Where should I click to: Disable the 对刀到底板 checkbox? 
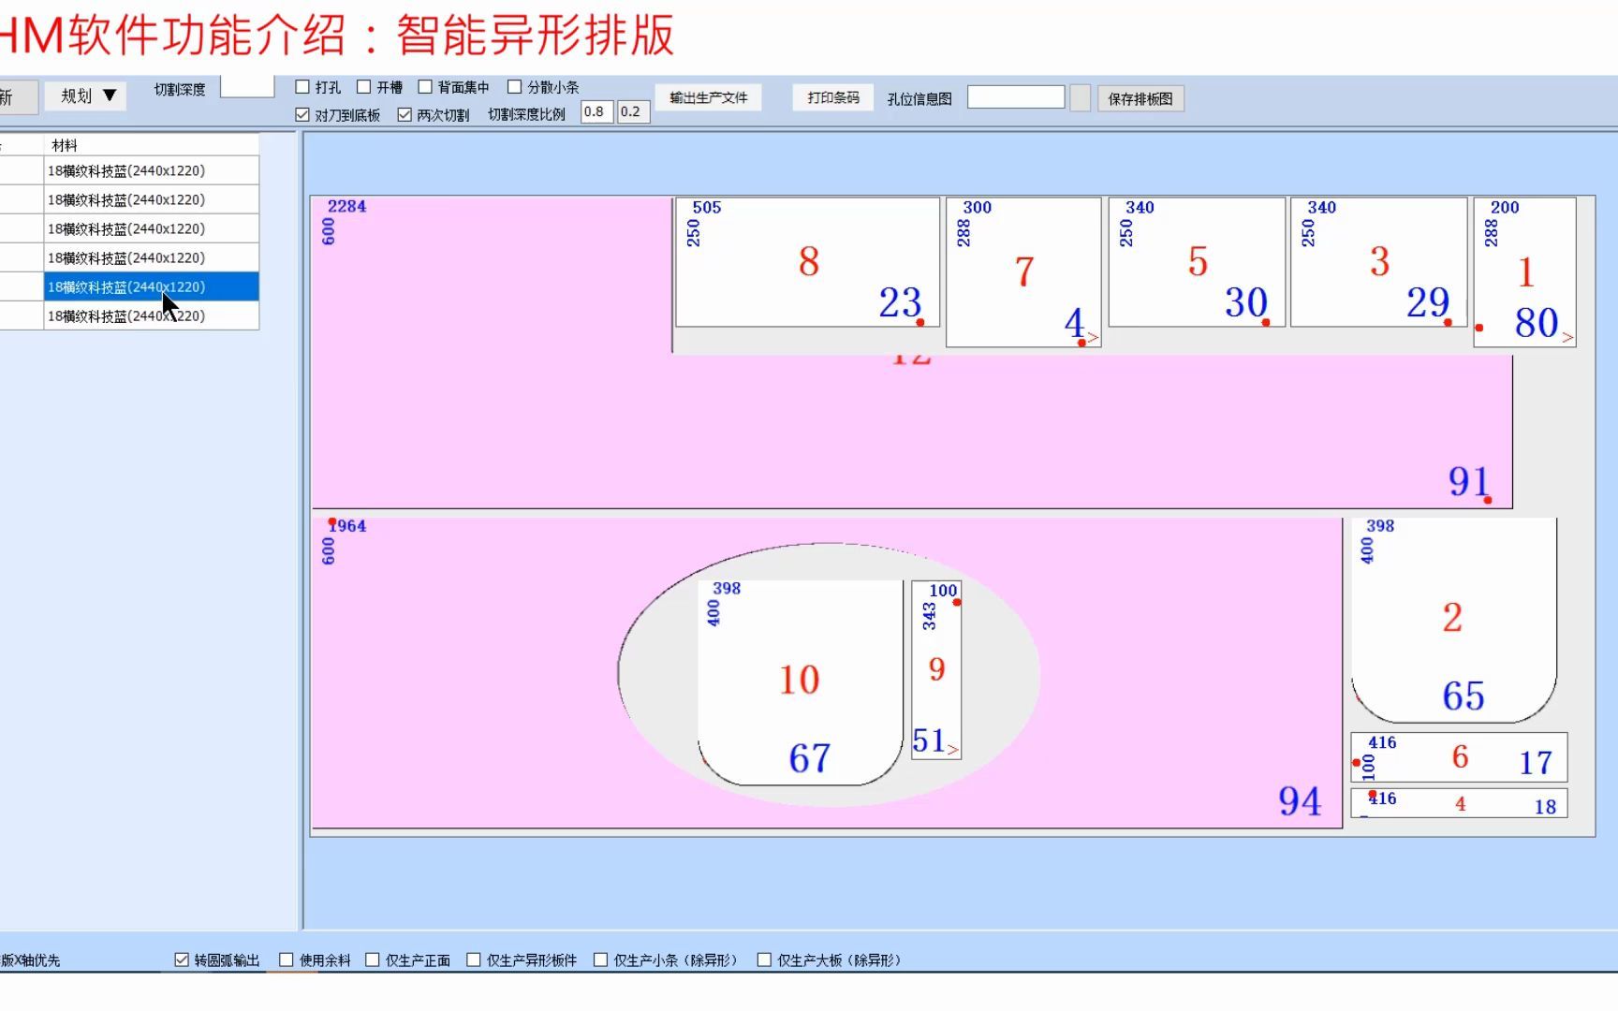[302, 113]
